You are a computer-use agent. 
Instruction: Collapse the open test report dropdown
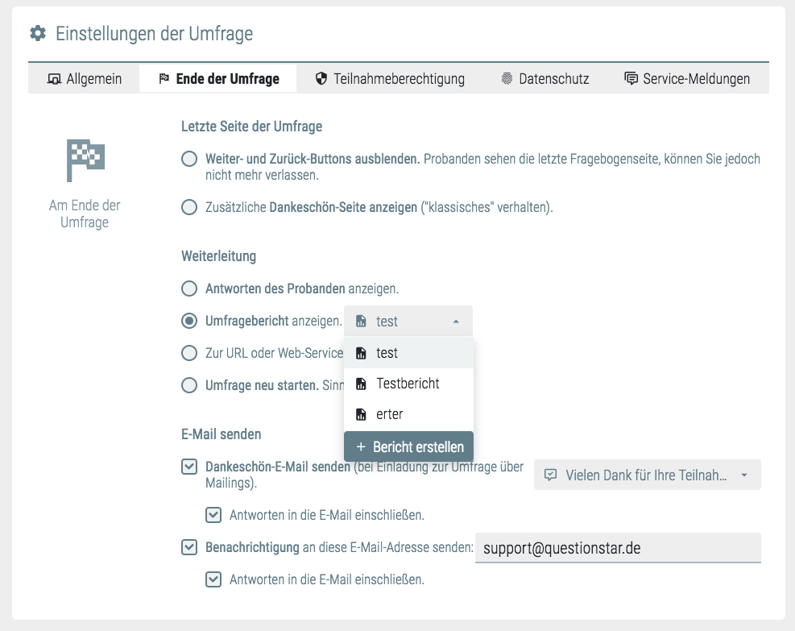tap(456, 321)
